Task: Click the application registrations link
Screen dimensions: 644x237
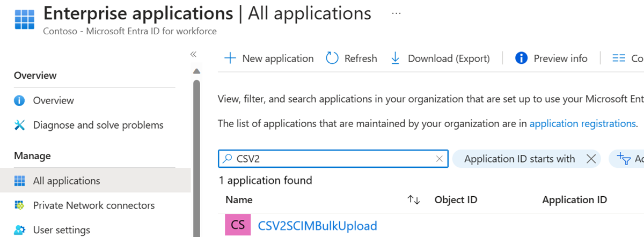Action: [582, 123]
